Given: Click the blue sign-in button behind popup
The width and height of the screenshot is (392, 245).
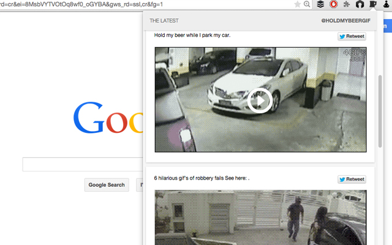Looking at the screenshot, I should point(388,26).
